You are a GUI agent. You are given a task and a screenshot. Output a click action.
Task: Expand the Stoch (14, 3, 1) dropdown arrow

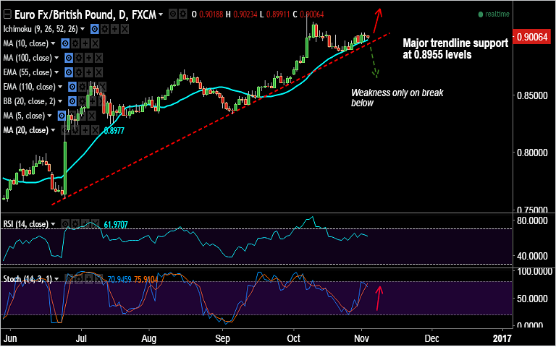tap(56, 278)
